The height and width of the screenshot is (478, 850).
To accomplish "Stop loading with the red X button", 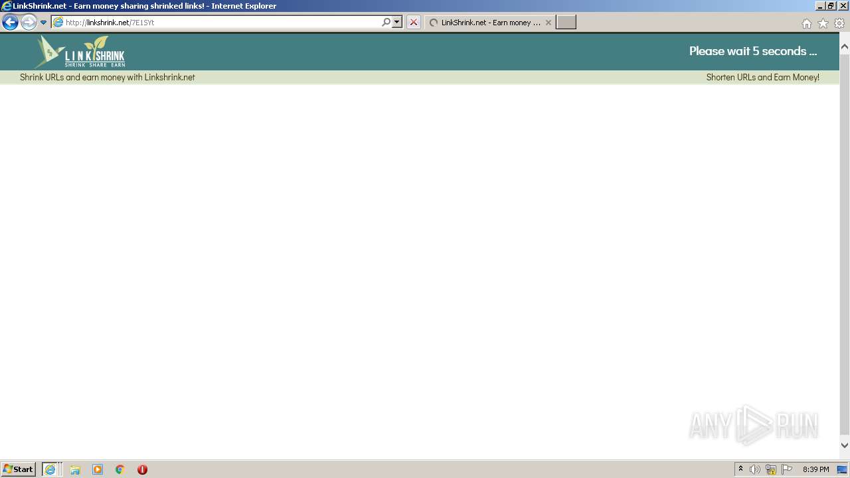I will 414,23.
